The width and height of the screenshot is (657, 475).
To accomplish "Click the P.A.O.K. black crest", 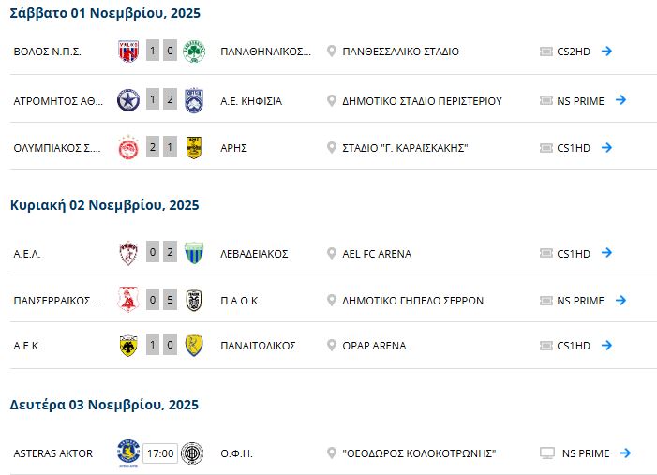I will [194, 301].
